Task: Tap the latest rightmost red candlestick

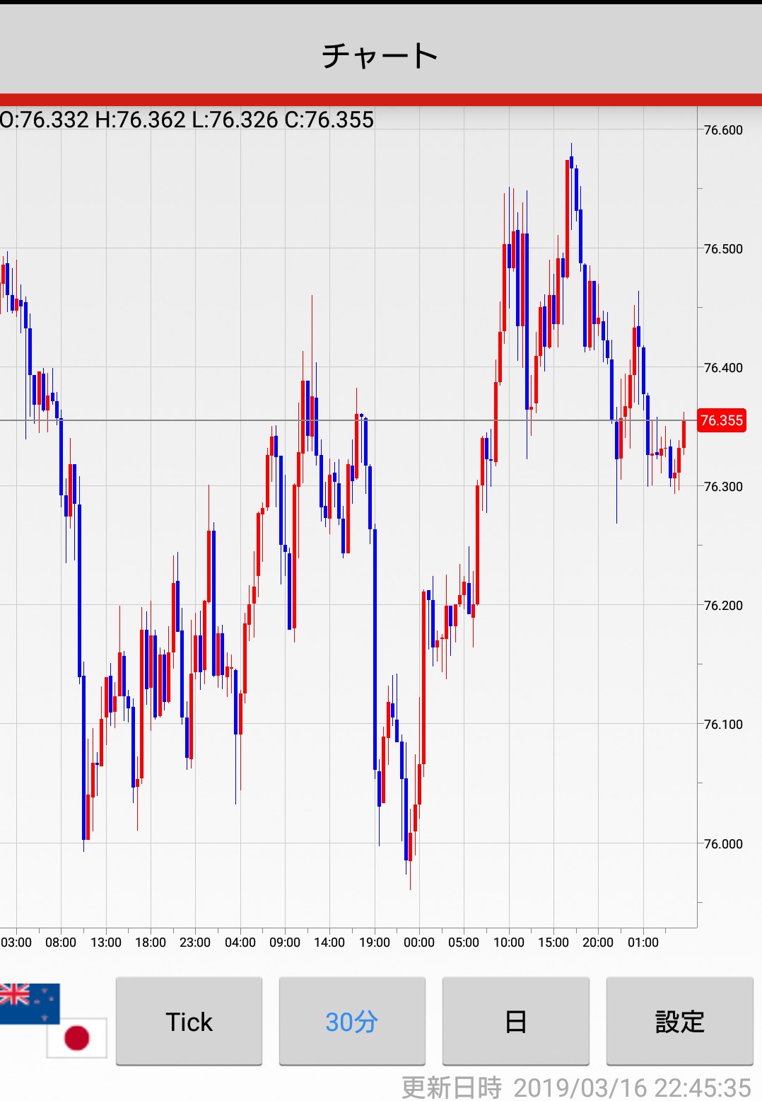Action: (684, 433)
